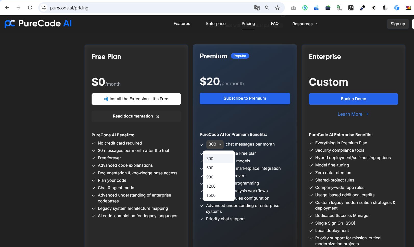Screen dimensions: 414x247
Task: Click Subscribe to Premium button
Action: click(x=245, y=98)
